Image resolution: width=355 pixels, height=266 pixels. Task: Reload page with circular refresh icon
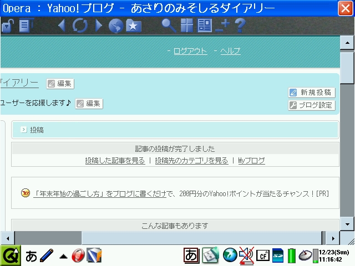80,25
